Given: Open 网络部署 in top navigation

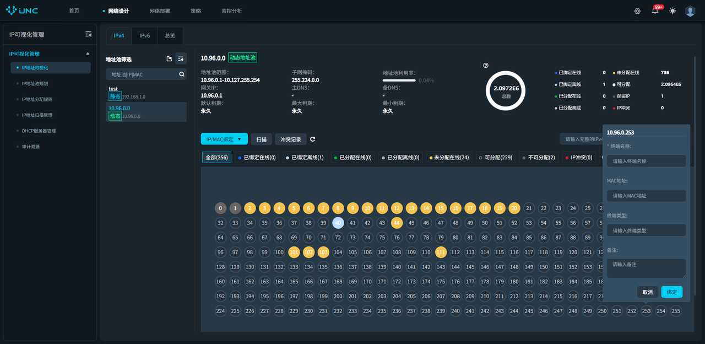Looking at the screenshot, I should coord(160,11).
